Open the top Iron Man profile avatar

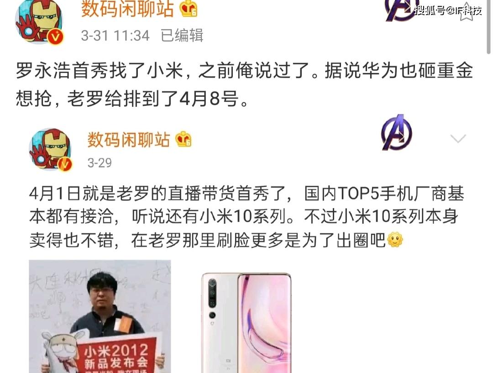click(39, 21)
